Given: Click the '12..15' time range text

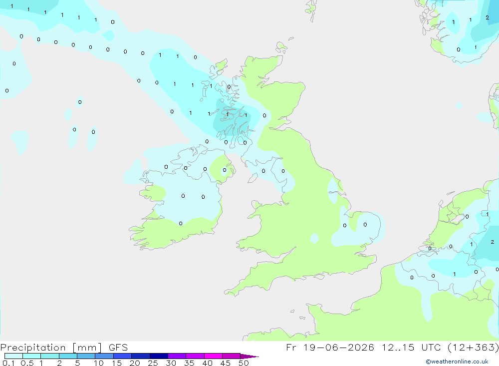Looking at the screenshot, I should 398,347.
